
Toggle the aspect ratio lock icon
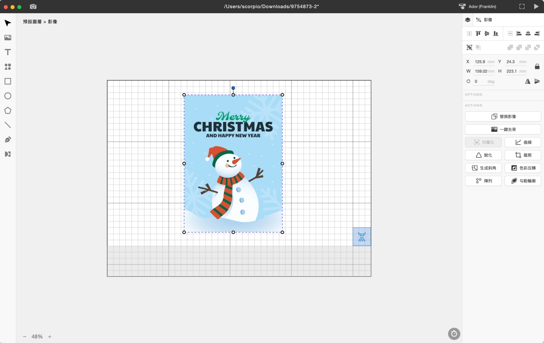pyautogui.click(x=537, y=67)
